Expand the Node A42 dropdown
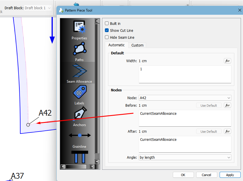The height and width of the screenshot is (181, 243). pyautogui.click(x=185, y=98)
